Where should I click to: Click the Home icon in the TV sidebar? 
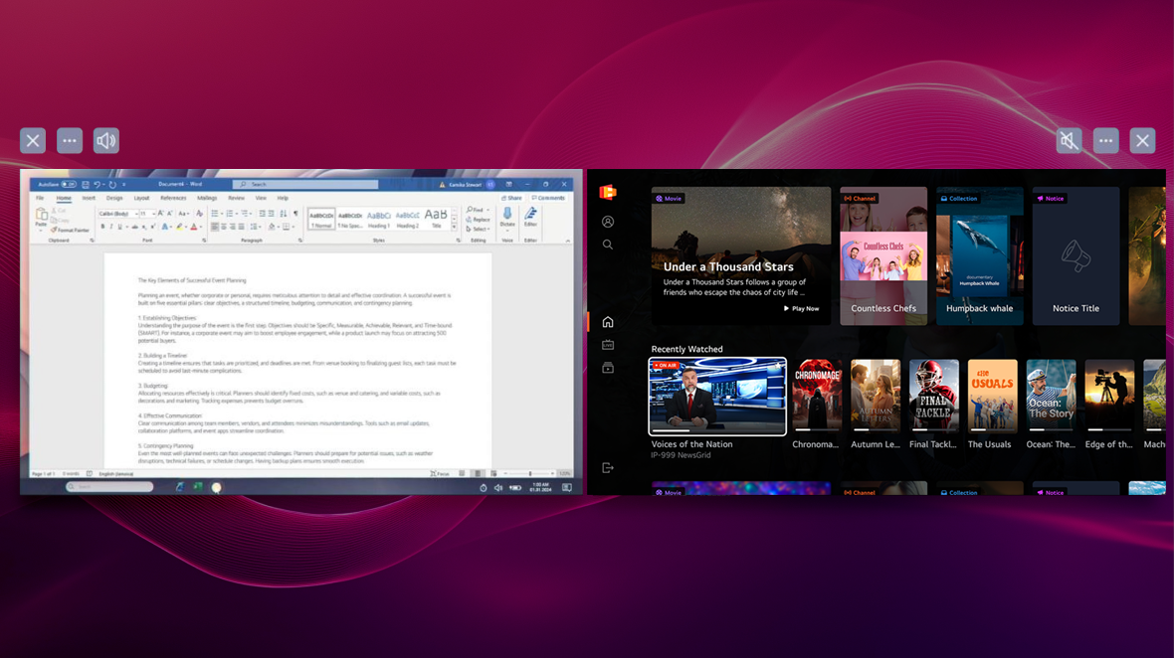tap(608, 321)
